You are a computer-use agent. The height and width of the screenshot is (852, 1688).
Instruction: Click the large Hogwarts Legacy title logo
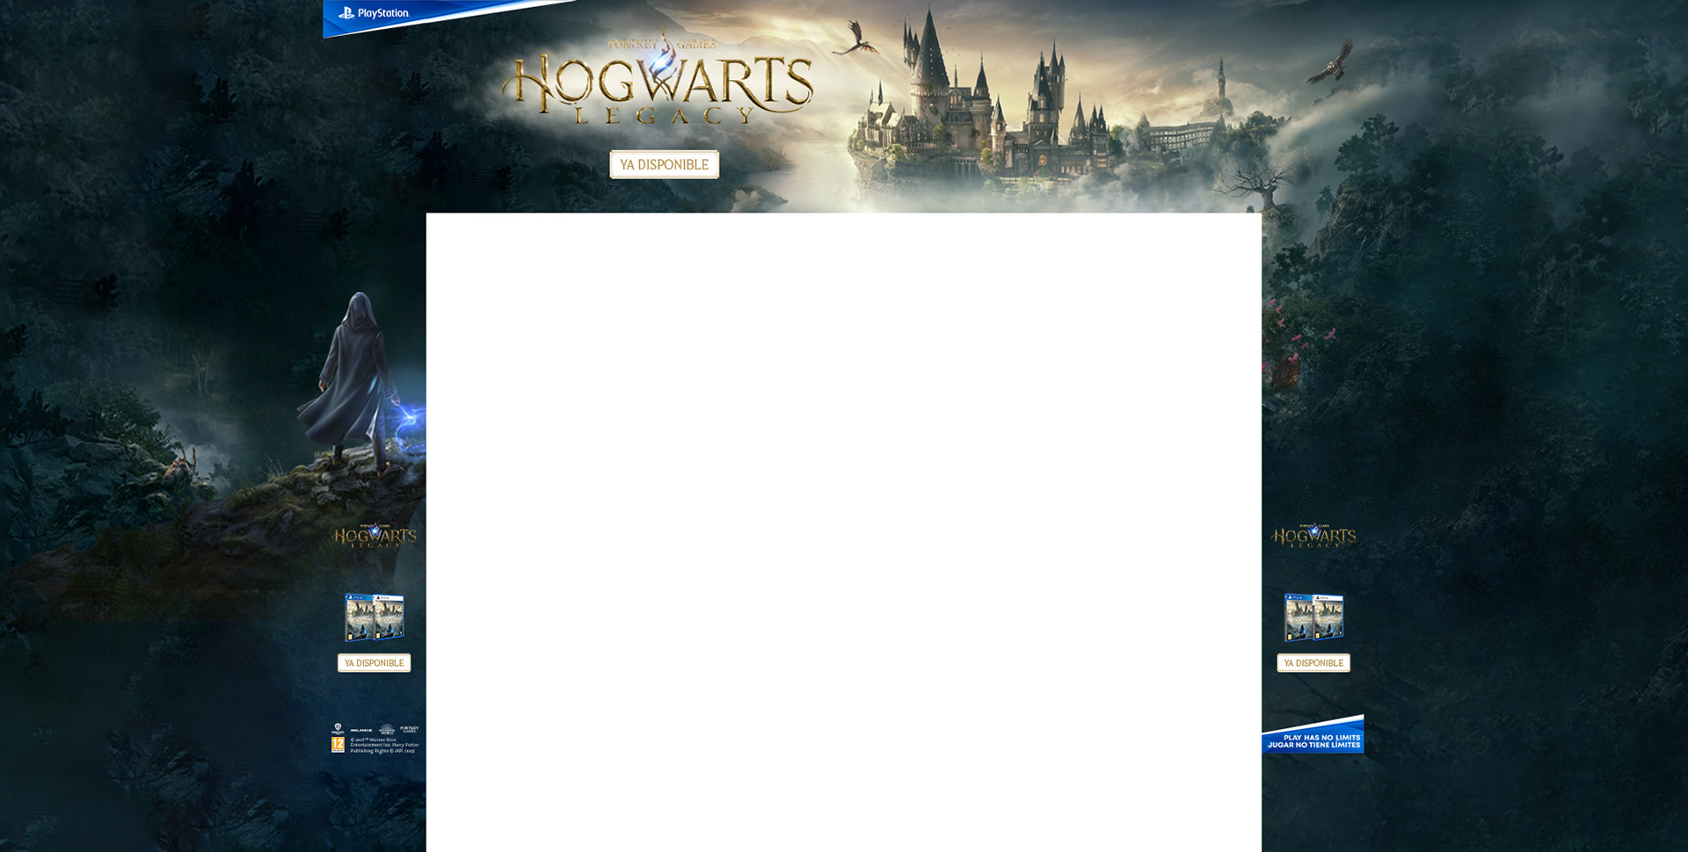657,79
